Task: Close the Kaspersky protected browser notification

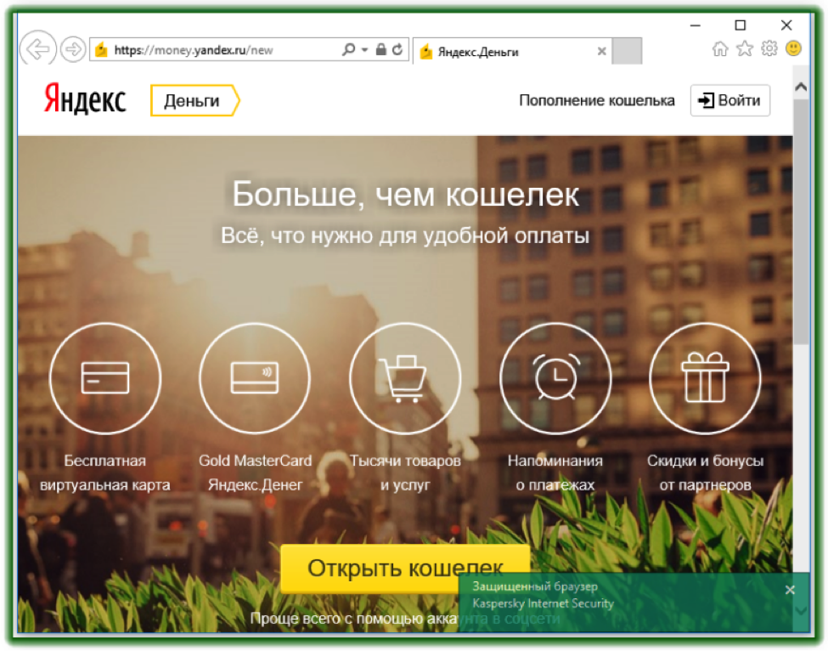Action: click(790, 590)
